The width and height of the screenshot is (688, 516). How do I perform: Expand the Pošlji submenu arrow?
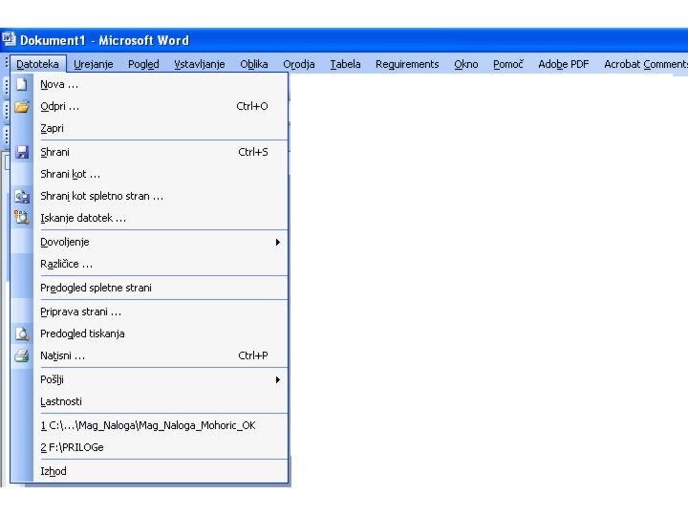[278, 379]
